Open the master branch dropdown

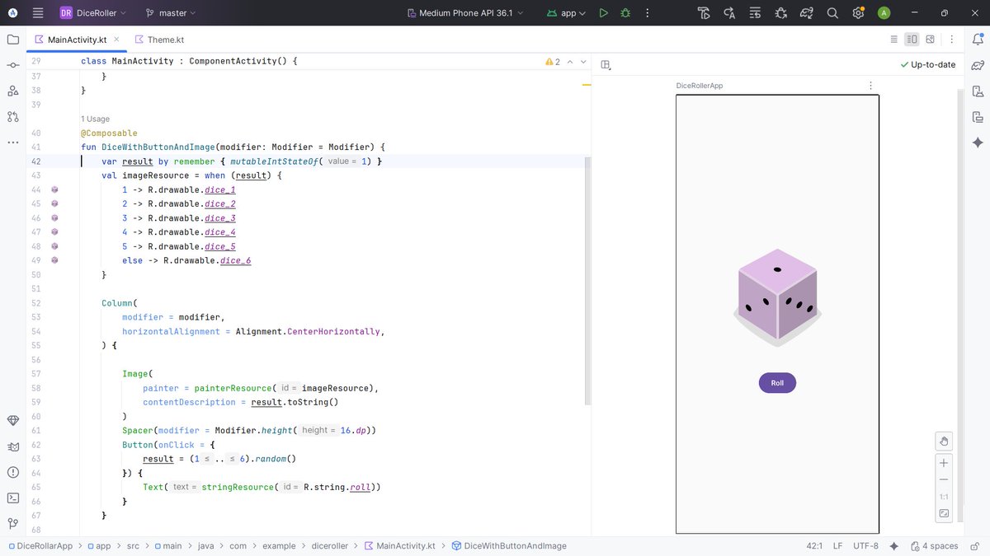pos(169,12)
